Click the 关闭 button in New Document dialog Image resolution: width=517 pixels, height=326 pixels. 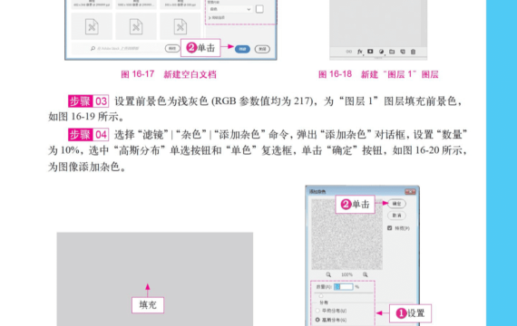(x=262, y=49)
